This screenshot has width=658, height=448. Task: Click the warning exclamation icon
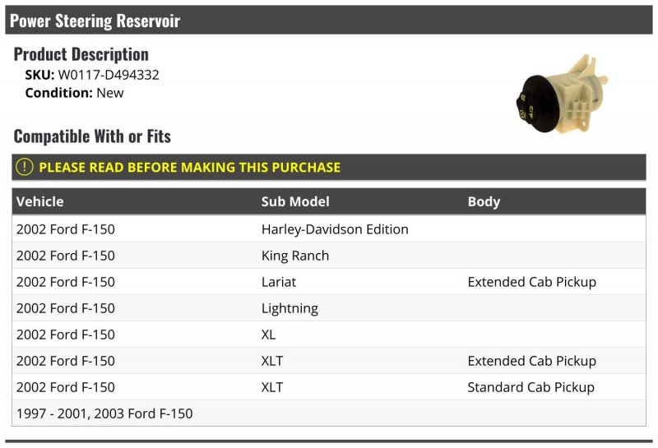click(x=25, y=167)
